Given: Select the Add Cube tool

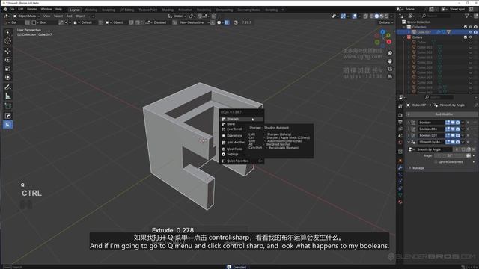Looking at the screenshot, I should [8, 106].
